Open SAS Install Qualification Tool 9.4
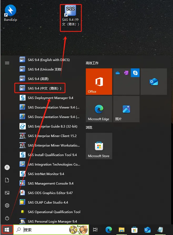This screenshot has height=235, width=173. [x=48, y=155]
